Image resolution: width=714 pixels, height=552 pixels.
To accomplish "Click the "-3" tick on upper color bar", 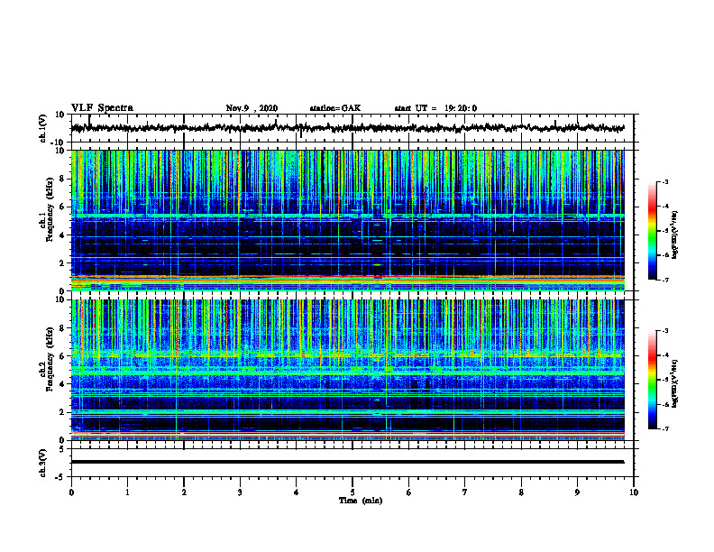I will (x=664, y=181).
